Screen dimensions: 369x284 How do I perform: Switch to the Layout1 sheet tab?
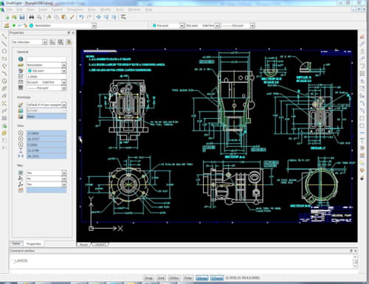coord(100,245)
